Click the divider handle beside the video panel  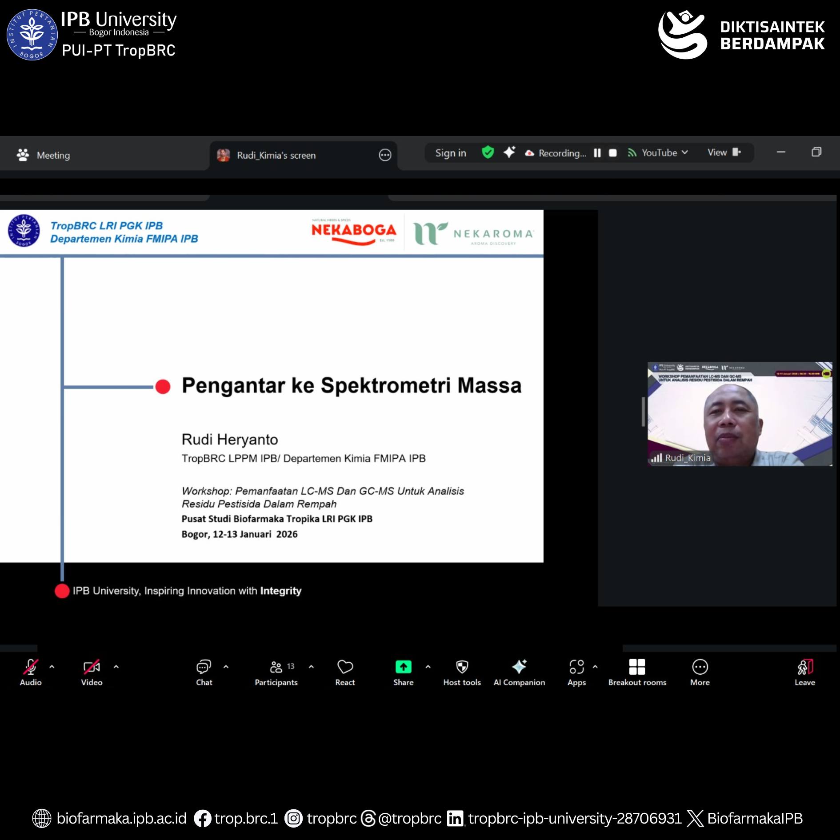tap(643, 412)
